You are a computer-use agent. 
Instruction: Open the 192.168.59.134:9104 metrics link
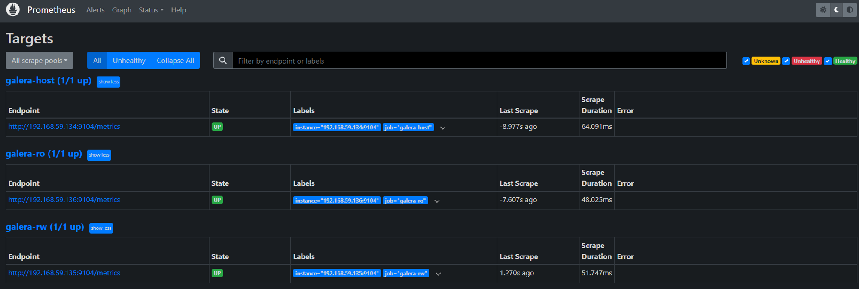point(64,127)
